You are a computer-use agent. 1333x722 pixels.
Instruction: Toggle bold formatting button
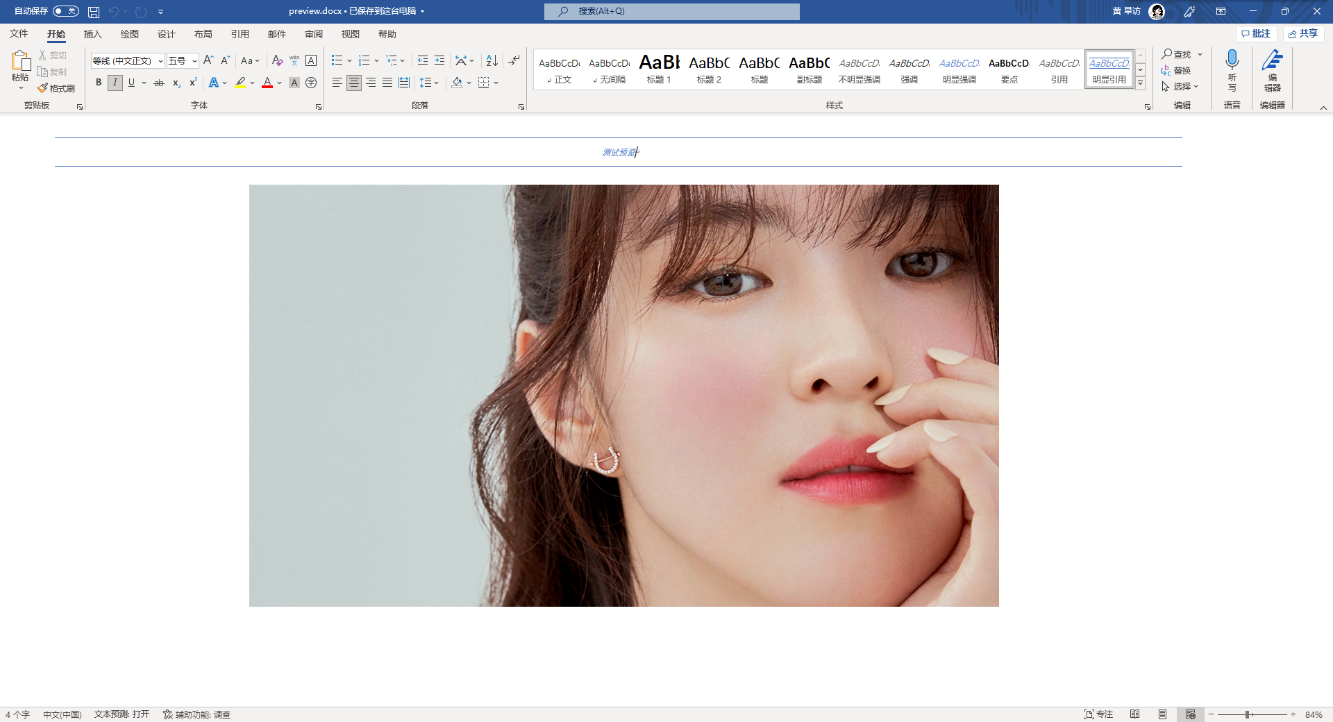tap(99, 83)
